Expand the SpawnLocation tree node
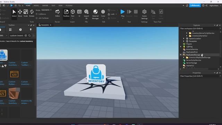222x125 pixels. click(183, 39)
